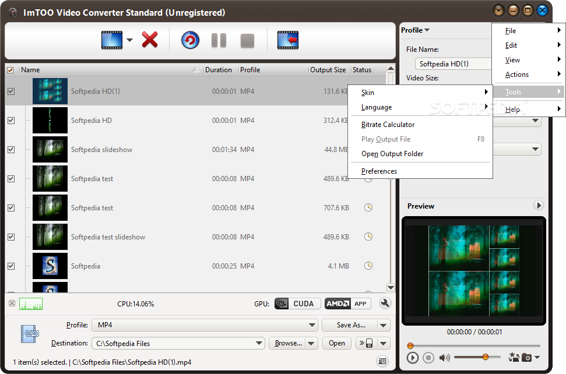566x374 pixels.
Task: Click the Browse... button
Action: tap(287, 343)
